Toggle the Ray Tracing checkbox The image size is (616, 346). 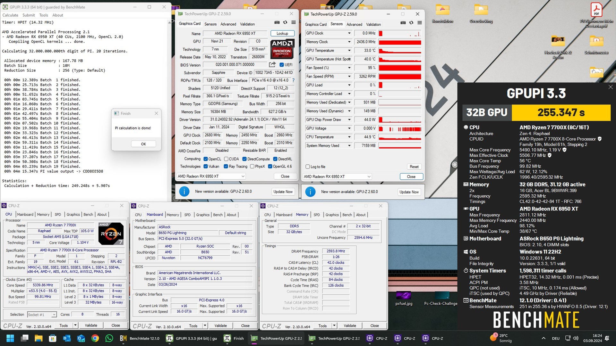pyautogui.click(x=226, y=167)
